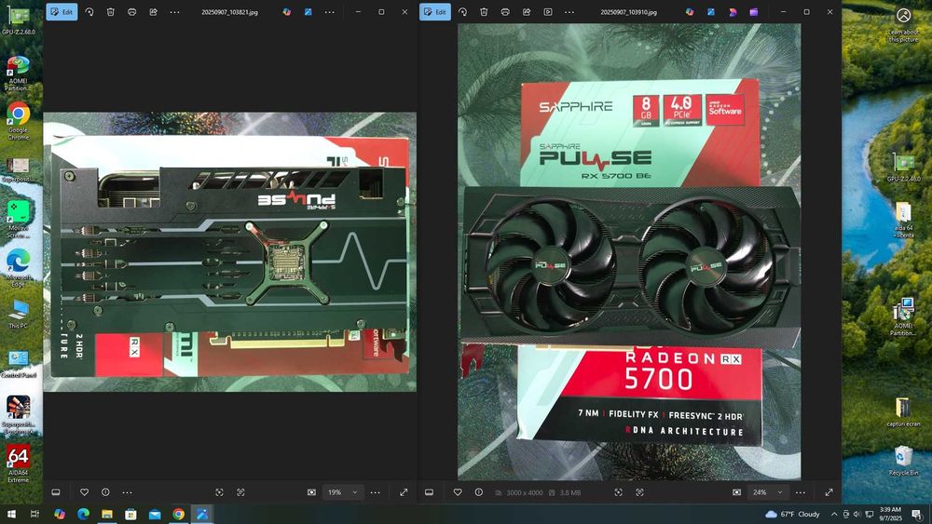
Task: Click background toggle icon left of 24% zoom
Action: pos(736,492)
